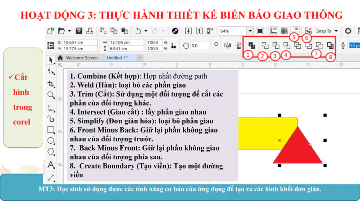Open the zoom level 64% dropdown
360x202 pixels.
pos(250,31)
